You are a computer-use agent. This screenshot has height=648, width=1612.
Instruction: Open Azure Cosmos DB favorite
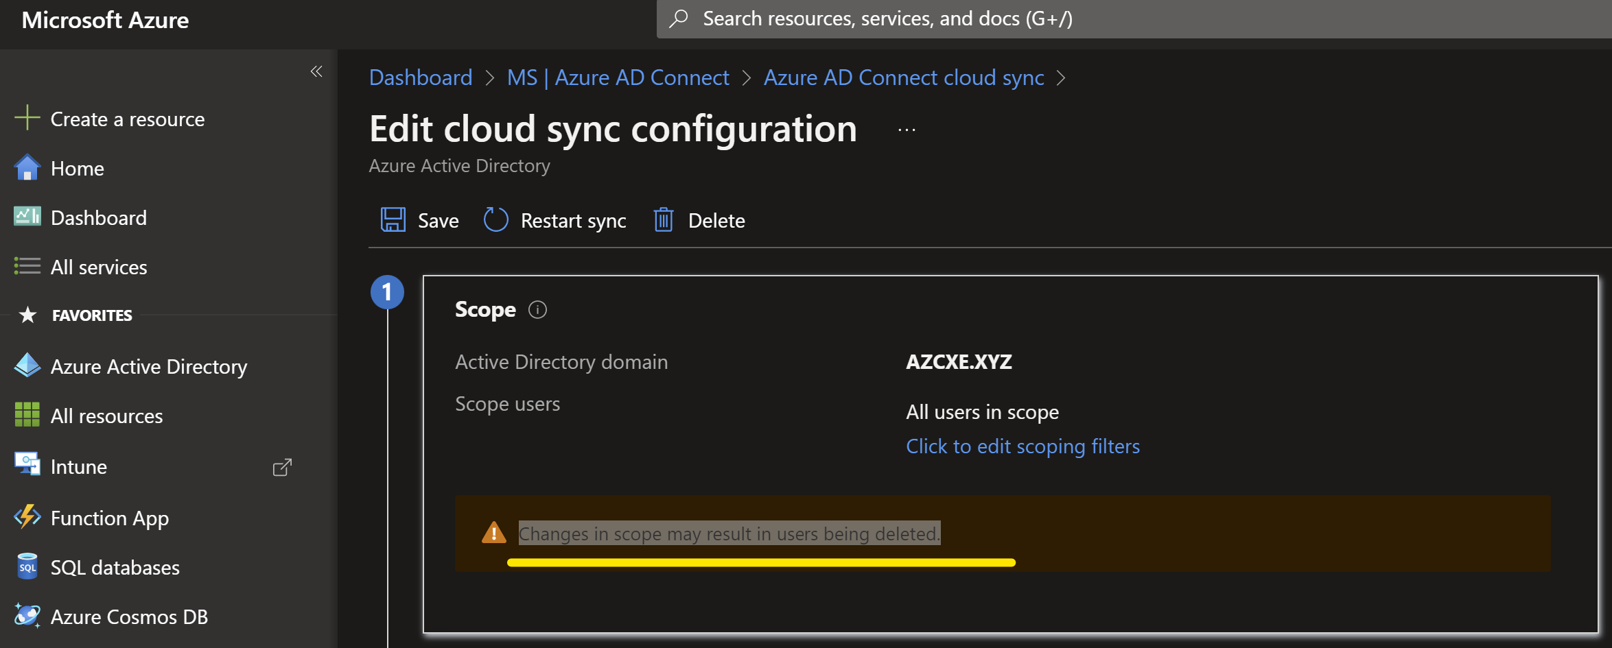129,617
